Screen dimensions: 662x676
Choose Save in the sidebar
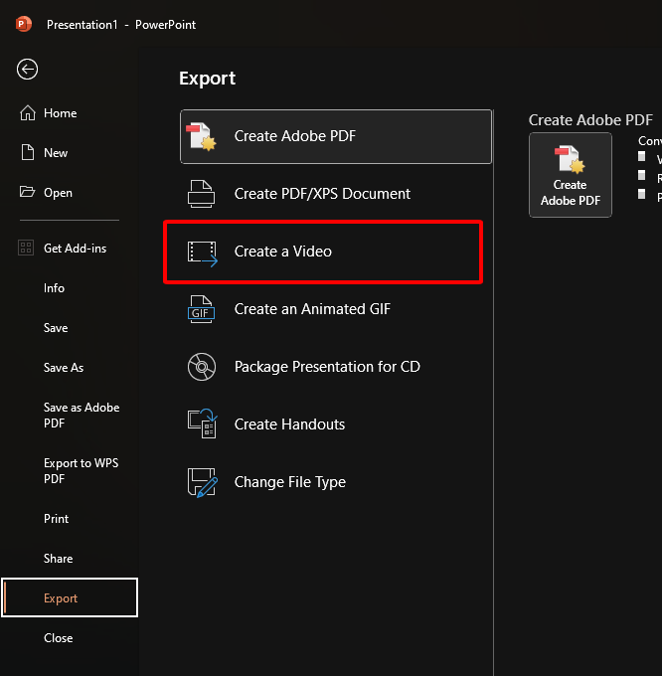[70, 328]
